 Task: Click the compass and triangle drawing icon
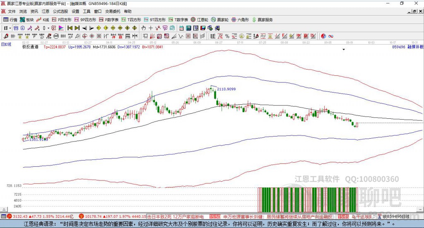(x=77, y=36)
